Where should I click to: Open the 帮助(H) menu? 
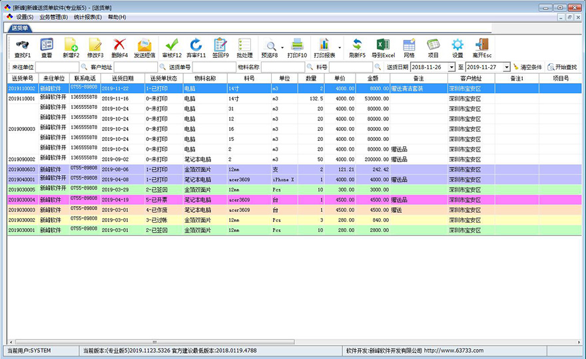click(x=117, y=17)
